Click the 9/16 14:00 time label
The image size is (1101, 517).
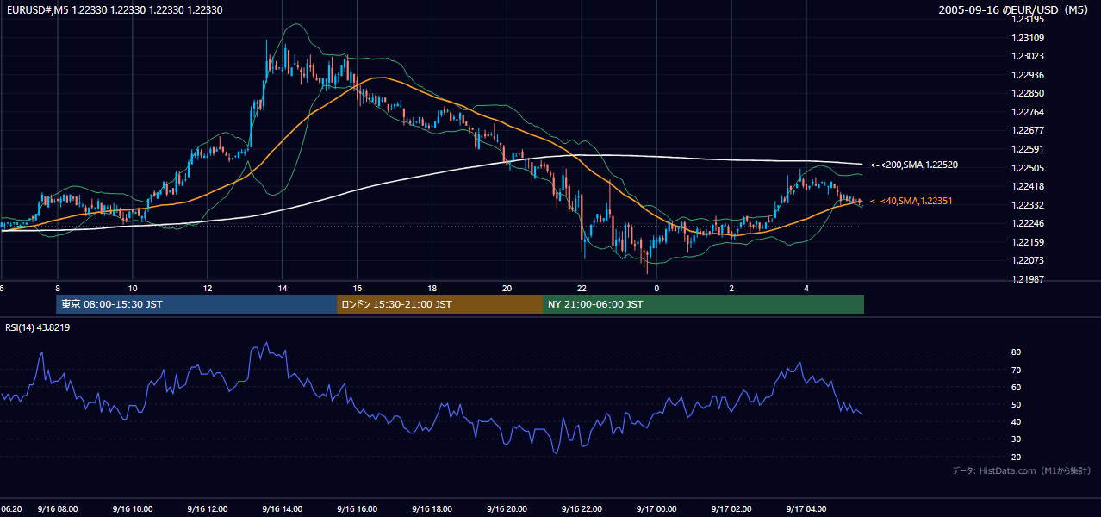[x=283, y=509]
